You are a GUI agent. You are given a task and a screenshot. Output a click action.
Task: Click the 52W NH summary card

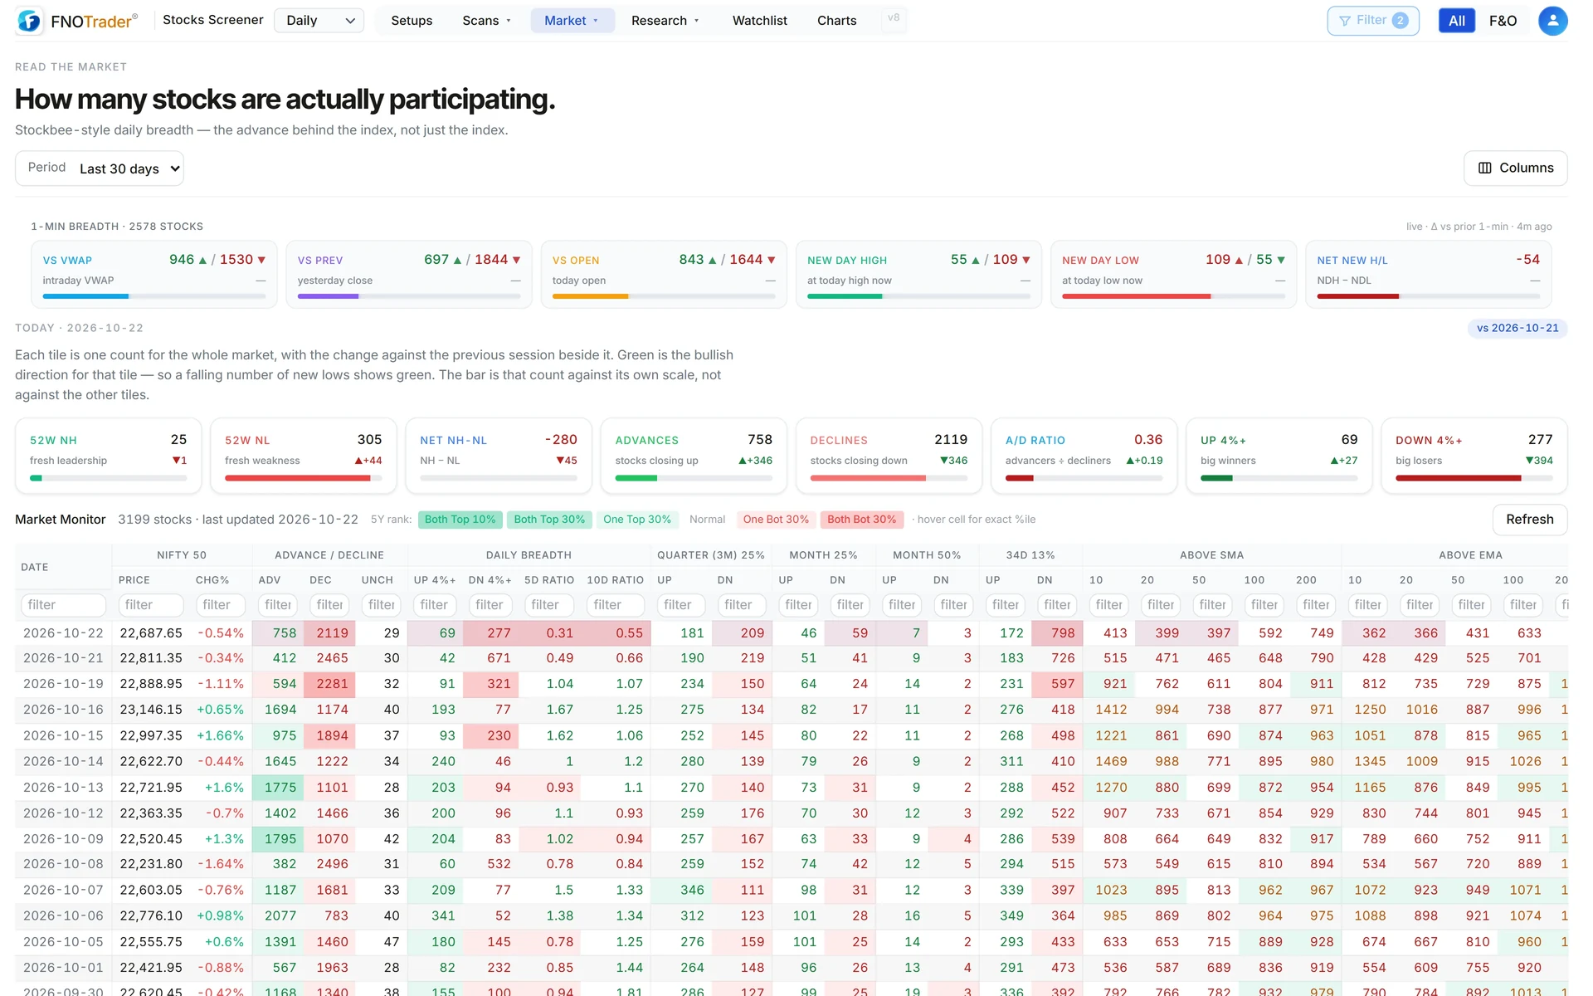coord(109,456)
